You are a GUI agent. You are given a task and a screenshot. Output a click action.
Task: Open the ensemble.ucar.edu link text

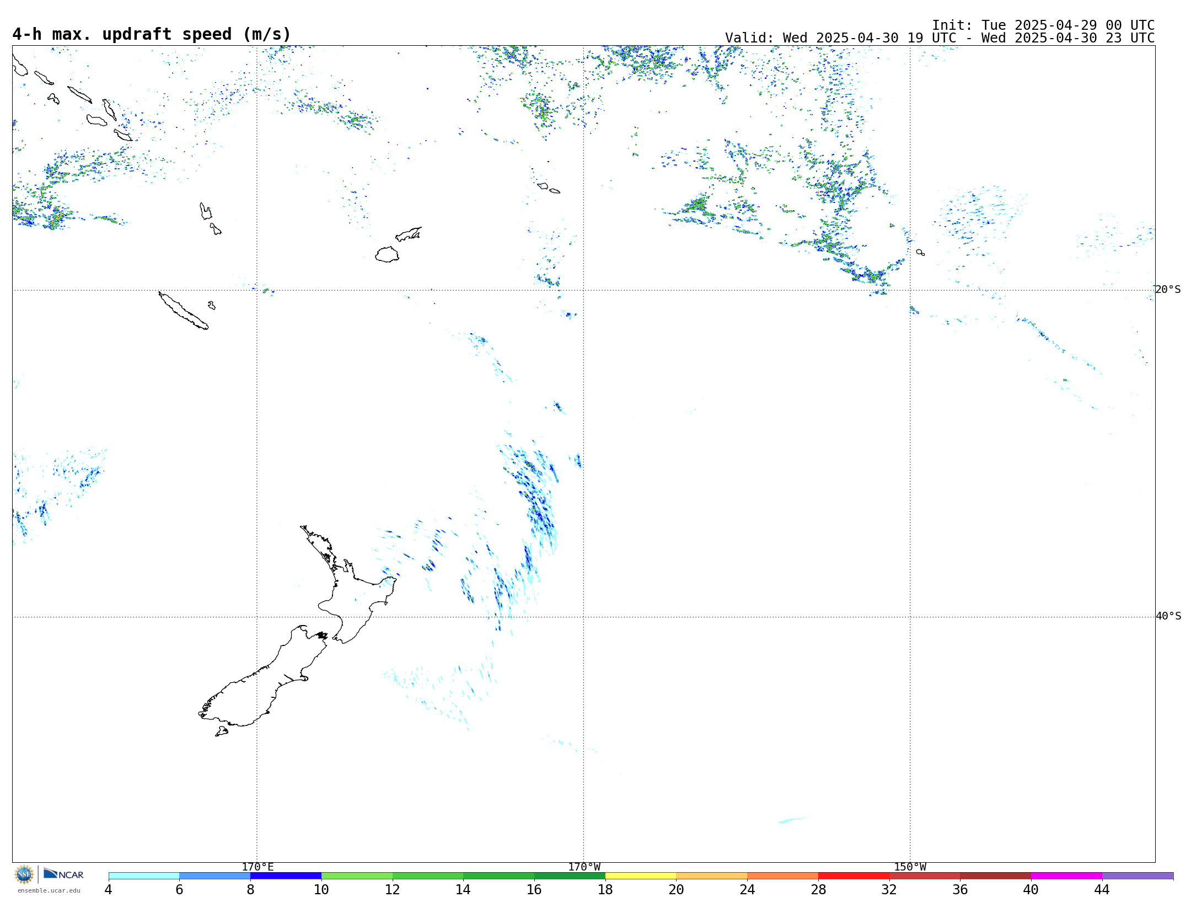tap(49, 890)
